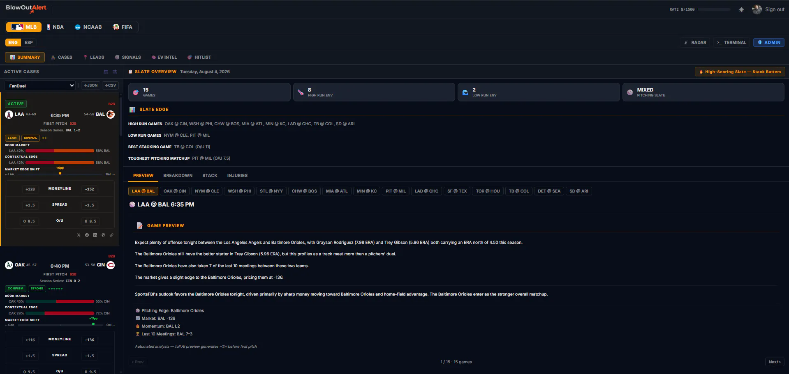Screen dimensions: 789x374
Task: Download cases as JSON
Action: pos(90,85)
